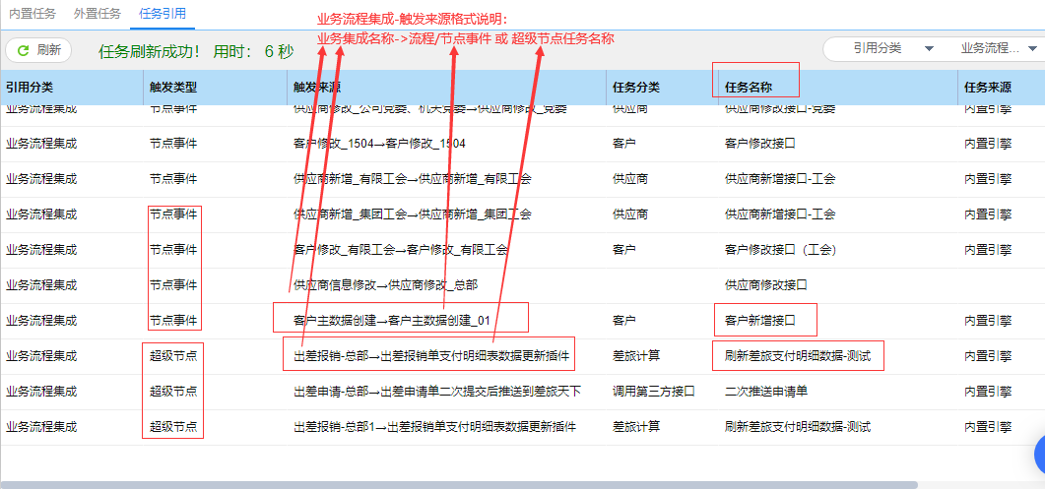Click the 客户新增接口 task name cell

pos(760,321)
